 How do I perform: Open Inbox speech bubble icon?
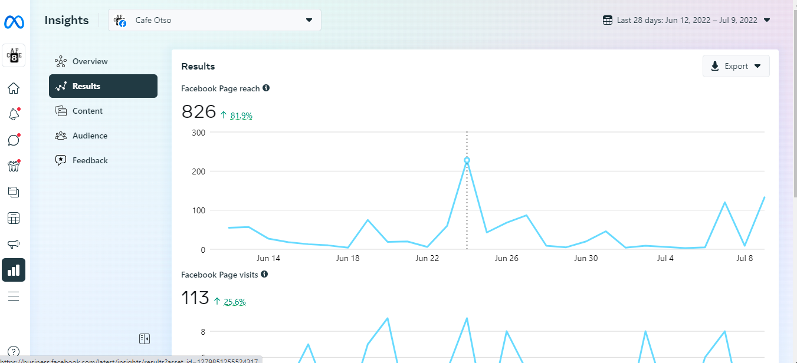(14, 140)
